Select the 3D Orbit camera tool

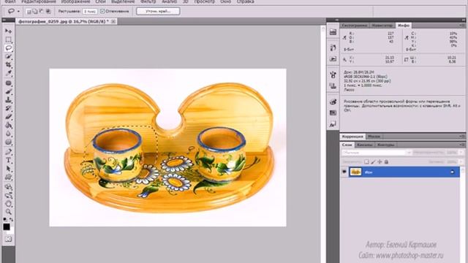8,196
